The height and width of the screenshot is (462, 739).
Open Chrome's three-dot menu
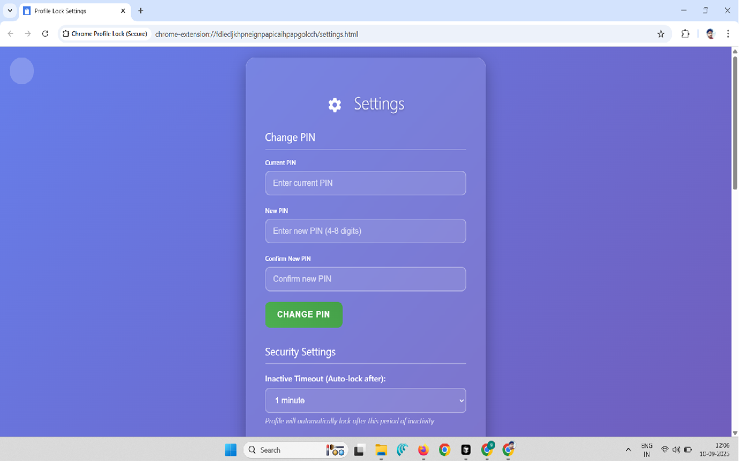(728, 34)
